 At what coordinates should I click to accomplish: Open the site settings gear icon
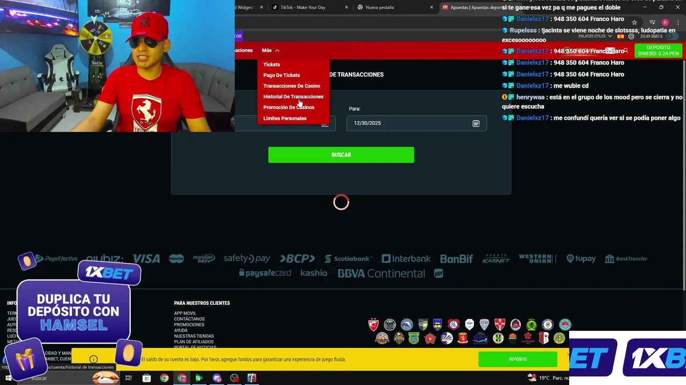[631, 36]
